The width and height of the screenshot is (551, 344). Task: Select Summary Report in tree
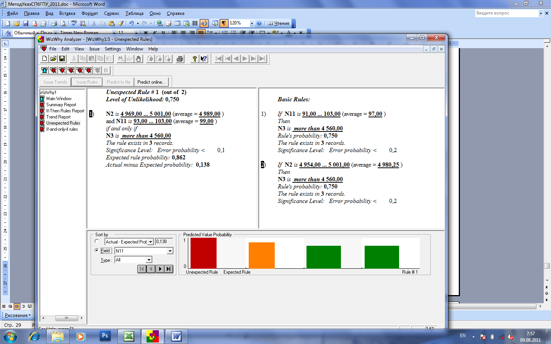pos(61,105)
